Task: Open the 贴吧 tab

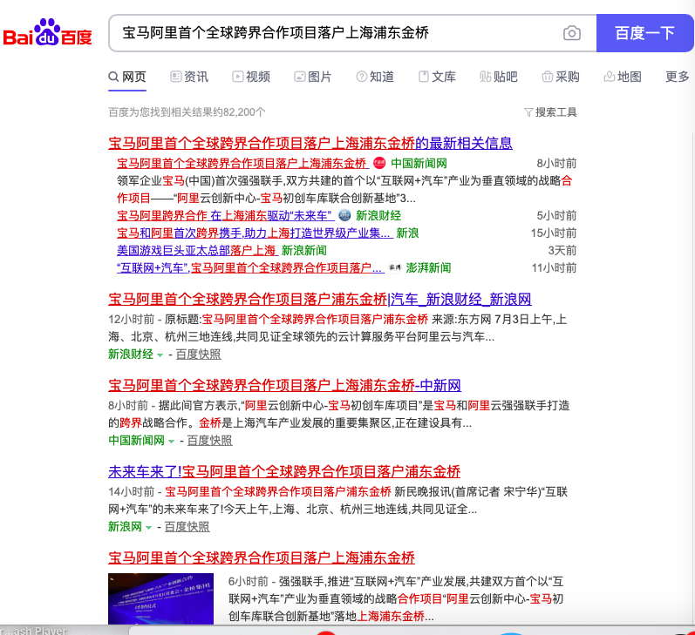Action: pyautogui.click(x=499, y=77)
